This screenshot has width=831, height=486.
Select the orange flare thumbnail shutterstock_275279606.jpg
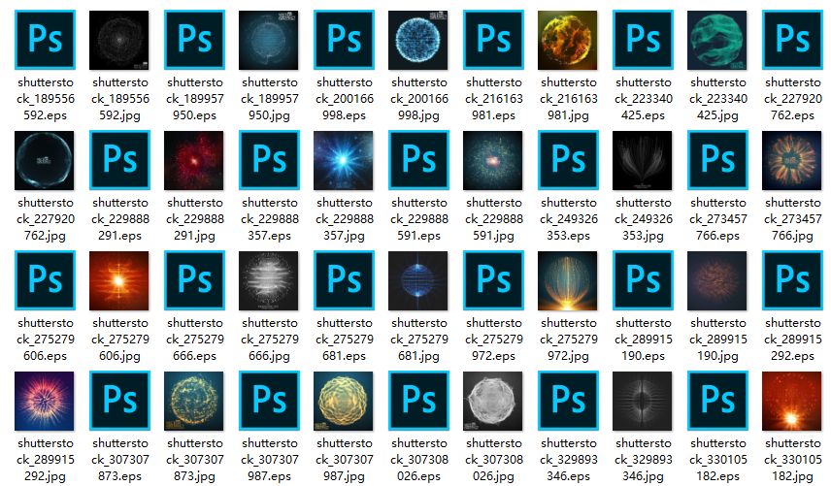click(x=119, y=280)
